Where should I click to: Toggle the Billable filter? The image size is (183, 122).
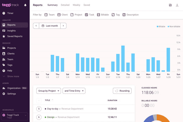(103, 15)
